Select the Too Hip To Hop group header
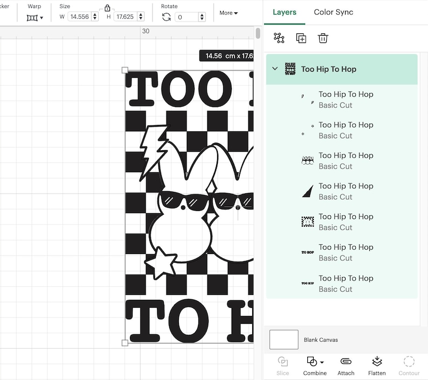Viewport: 428px width, 380px height. 342,69
